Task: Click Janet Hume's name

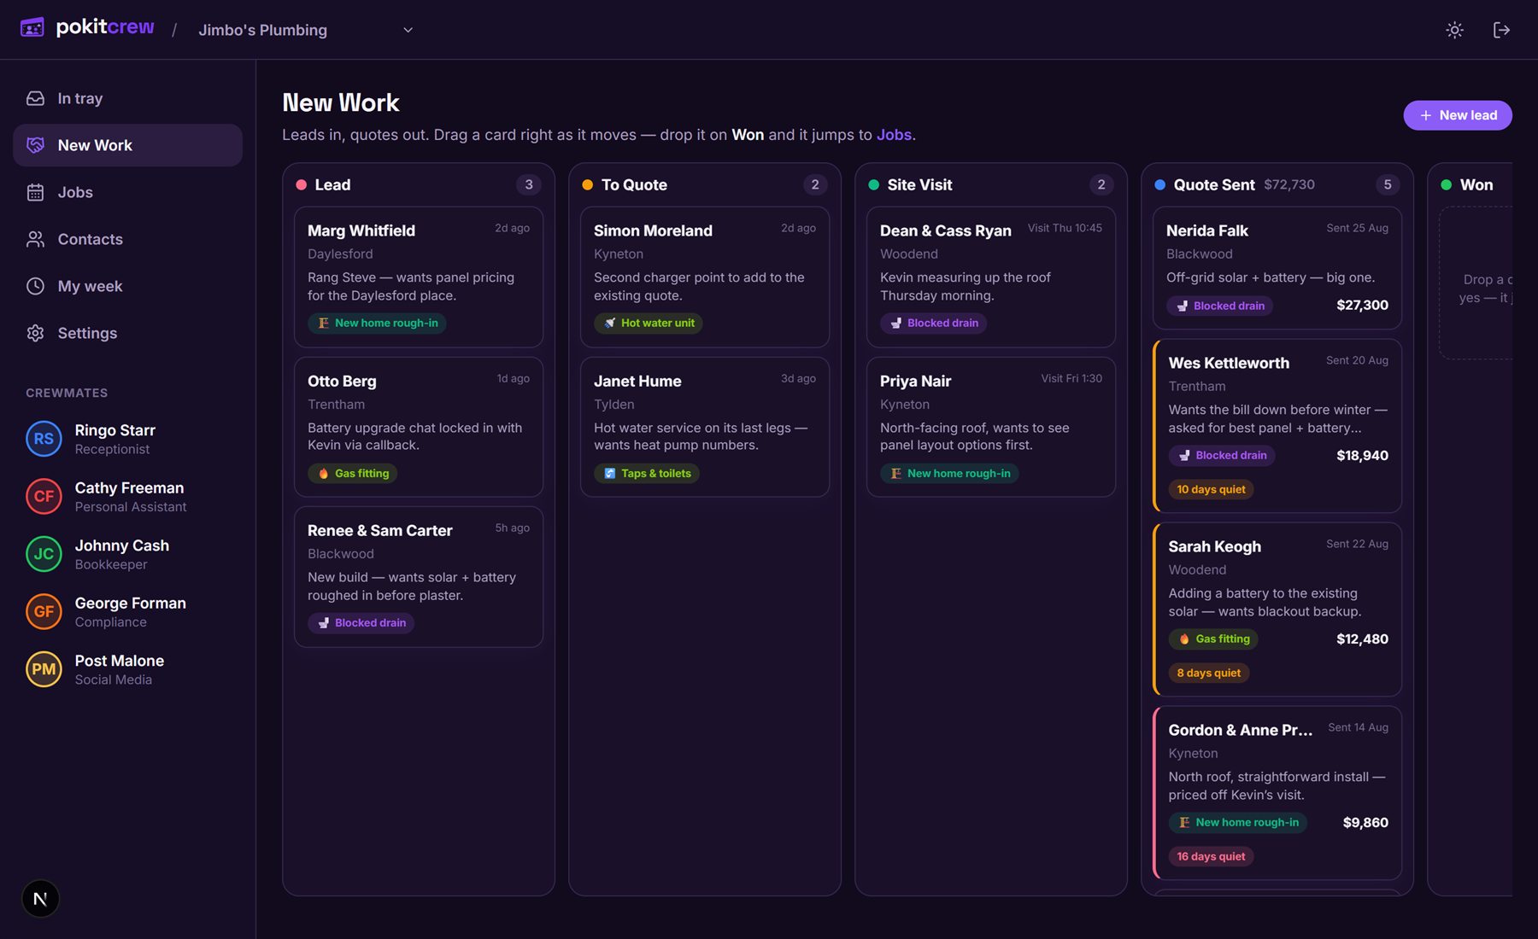Action: (637, 381)
